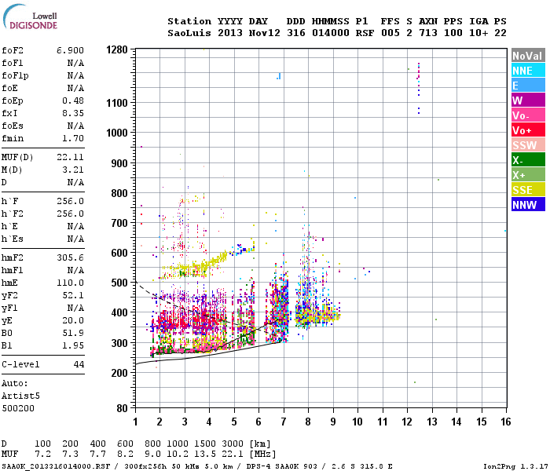
Task: Click the hmE value 110.0
Action: (x=70, y=283)
